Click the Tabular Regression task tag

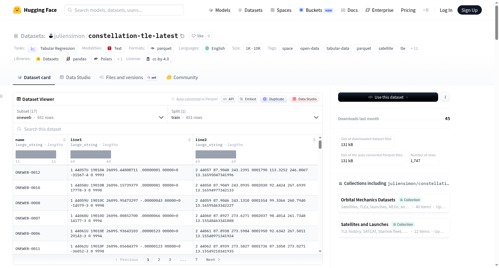pyautogui.click(x=52, y=48)
